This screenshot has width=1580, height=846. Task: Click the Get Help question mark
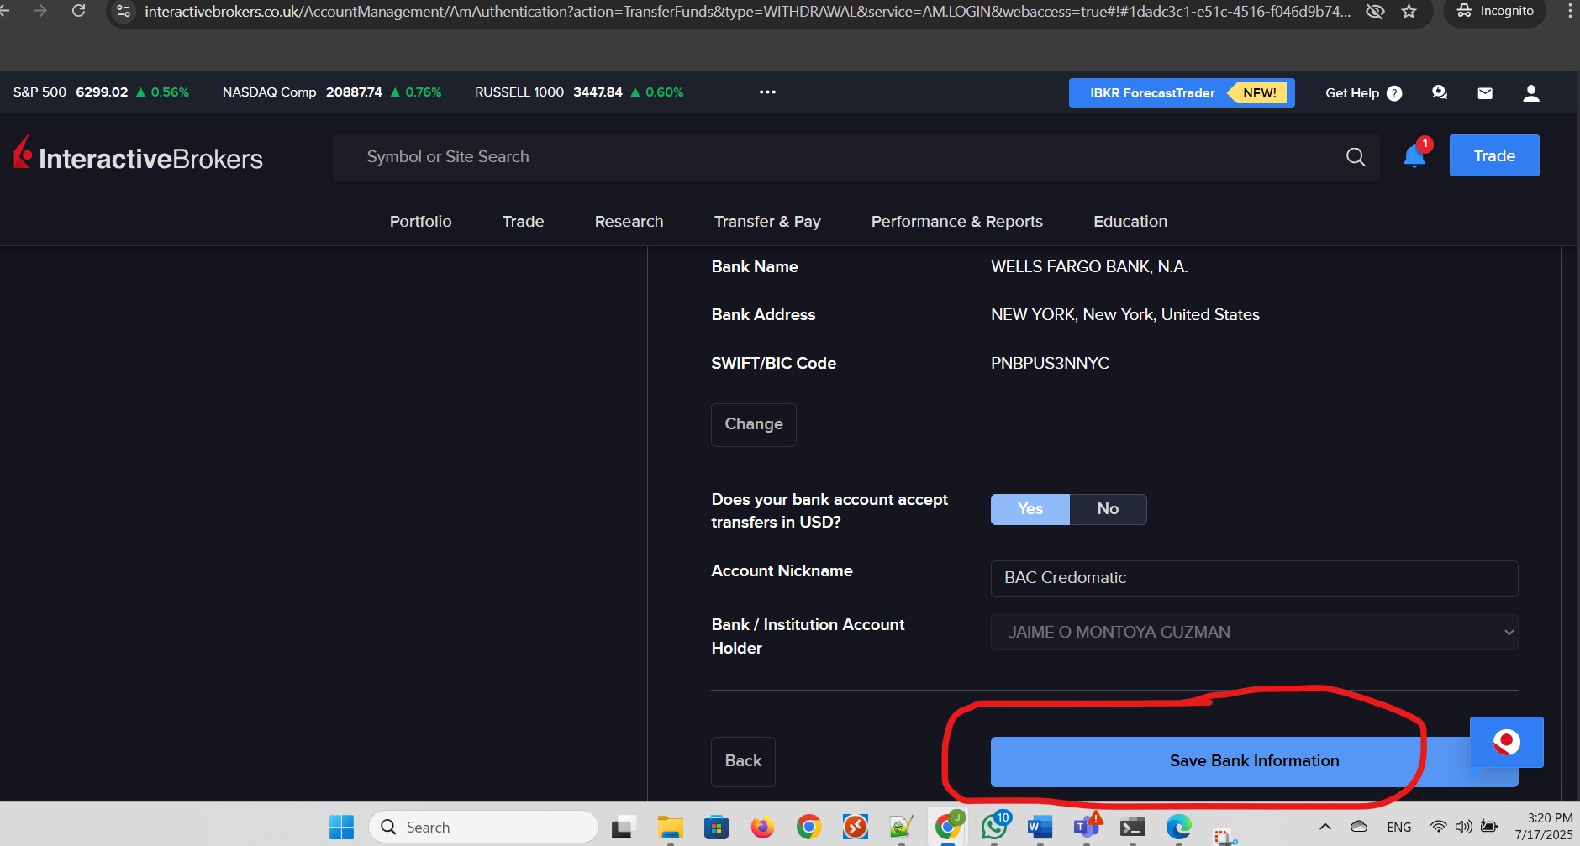[1394, 93]
